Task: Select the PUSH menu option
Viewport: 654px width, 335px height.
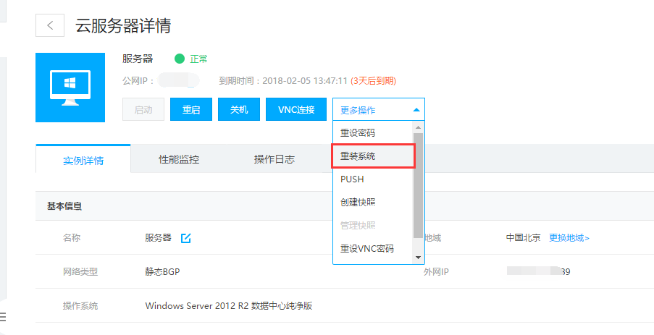Action: (353, 179)
